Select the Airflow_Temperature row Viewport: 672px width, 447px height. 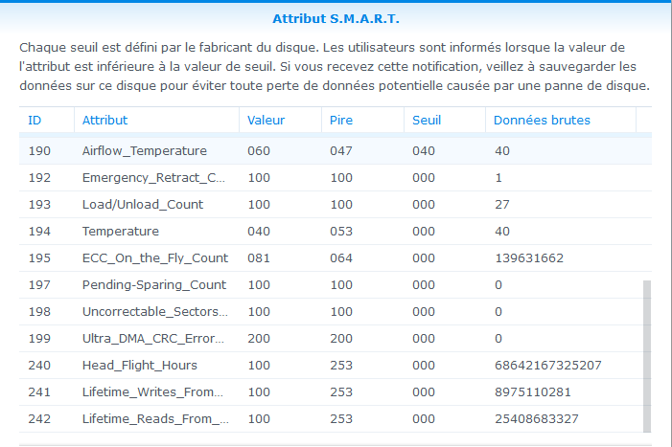[x=336, y=151]
